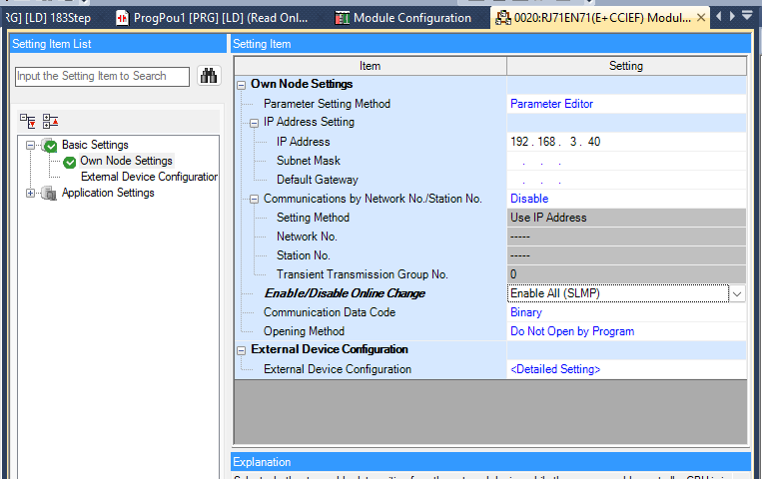Open the Enable/Disable Online Change dropdown
This screenshot has height=479, width=762.
coord(736,293)
